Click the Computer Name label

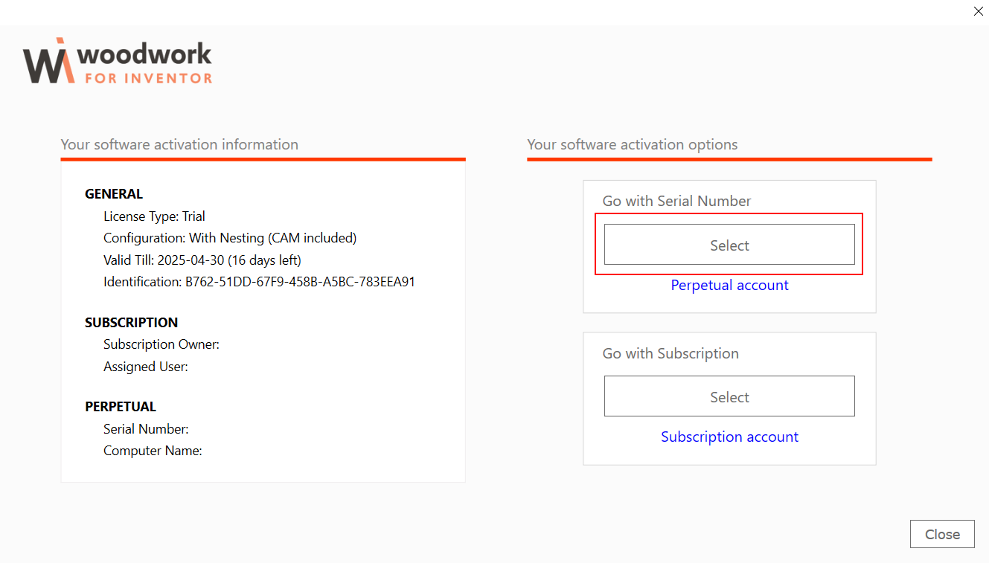(153, 451)
